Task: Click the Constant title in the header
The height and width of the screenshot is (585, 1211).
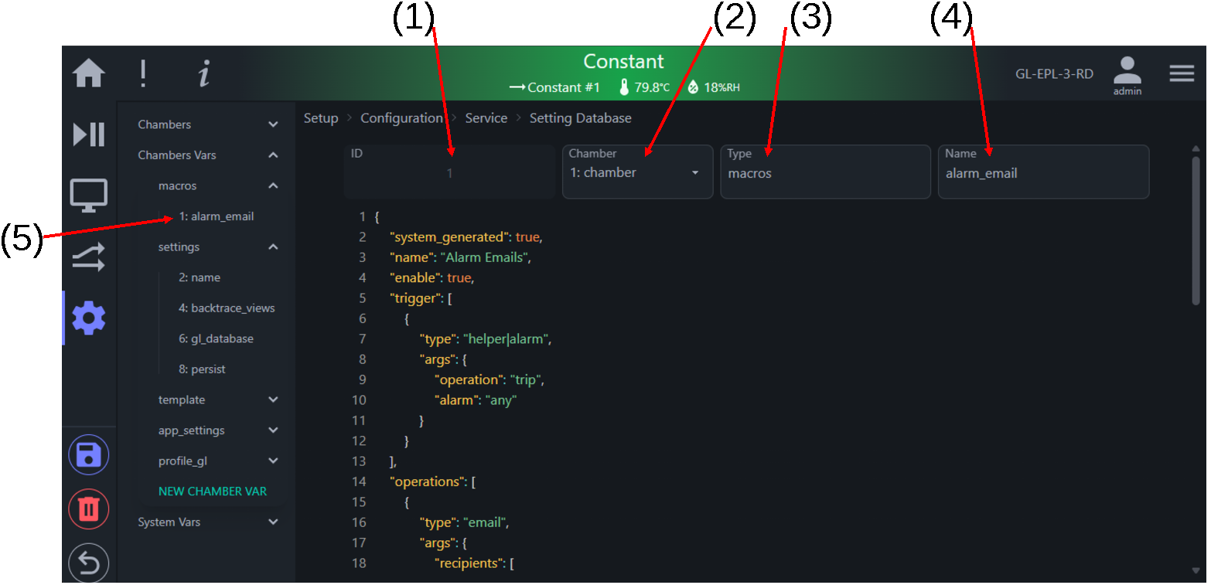Action: [x=624, y=61]
